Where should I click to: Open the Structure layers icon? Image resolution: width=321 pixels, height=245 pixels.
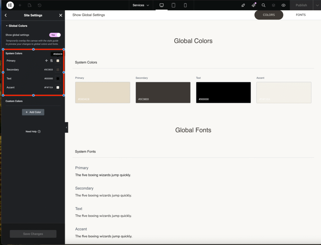(273, 5)
